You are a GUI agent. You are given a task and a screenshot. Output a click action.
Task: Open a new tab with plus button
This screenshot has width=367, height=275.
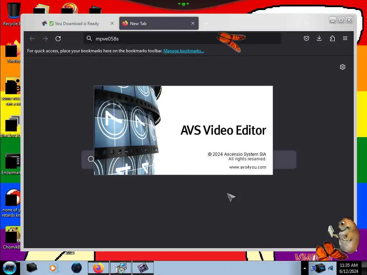click(206, 24)
